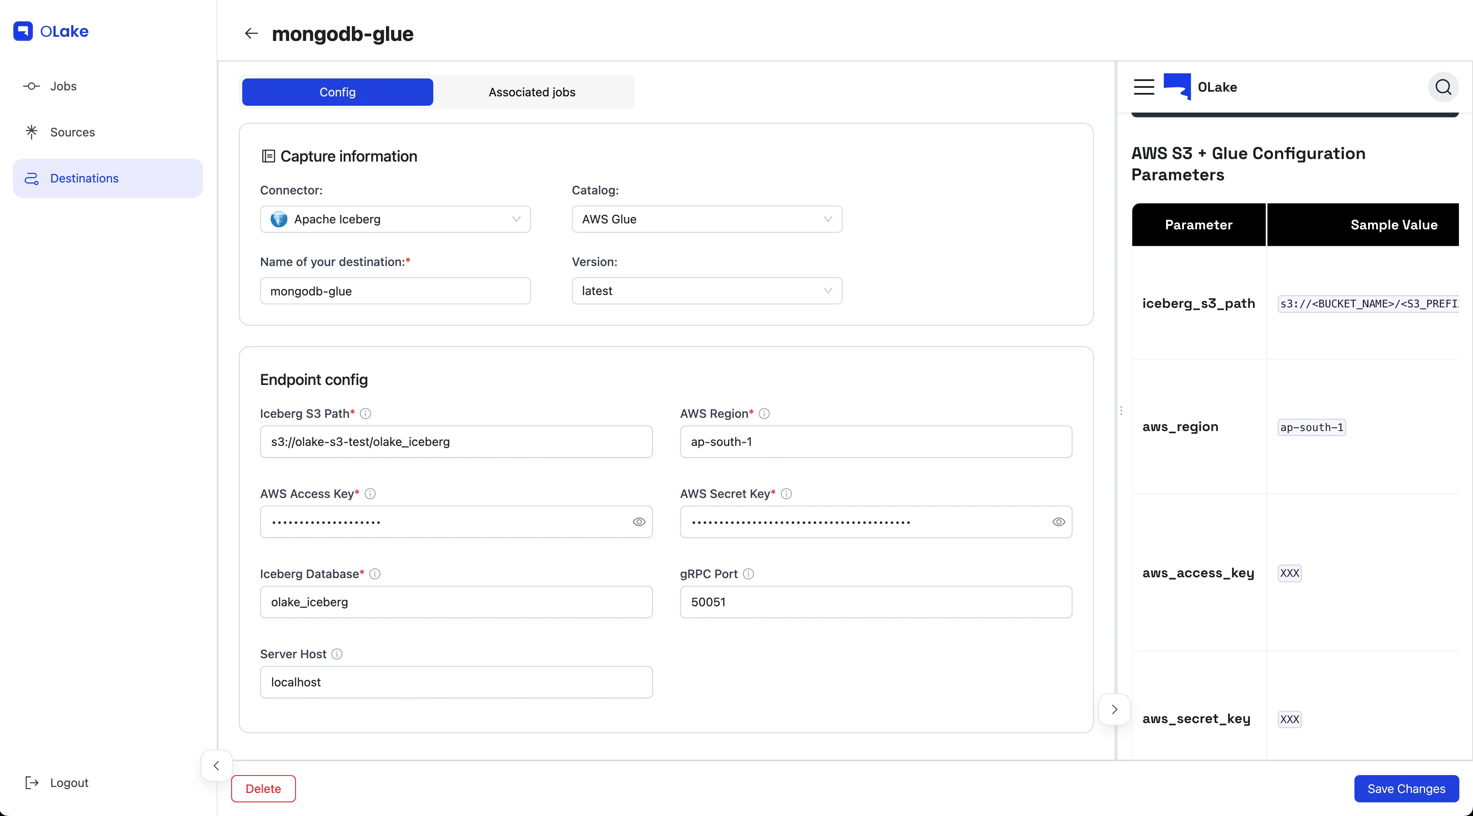Click the red Delete button

[x=263, y=789]
